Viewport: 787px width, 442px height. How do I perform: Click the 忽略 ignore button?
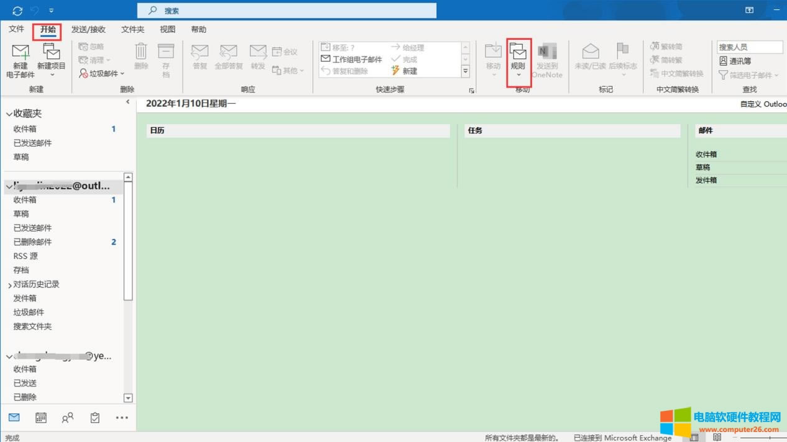[91, 47]
